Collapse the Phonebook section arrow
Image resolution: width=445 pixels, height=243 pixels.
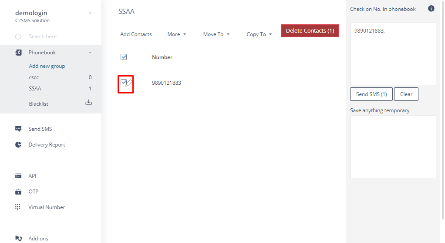click(90, 53)
